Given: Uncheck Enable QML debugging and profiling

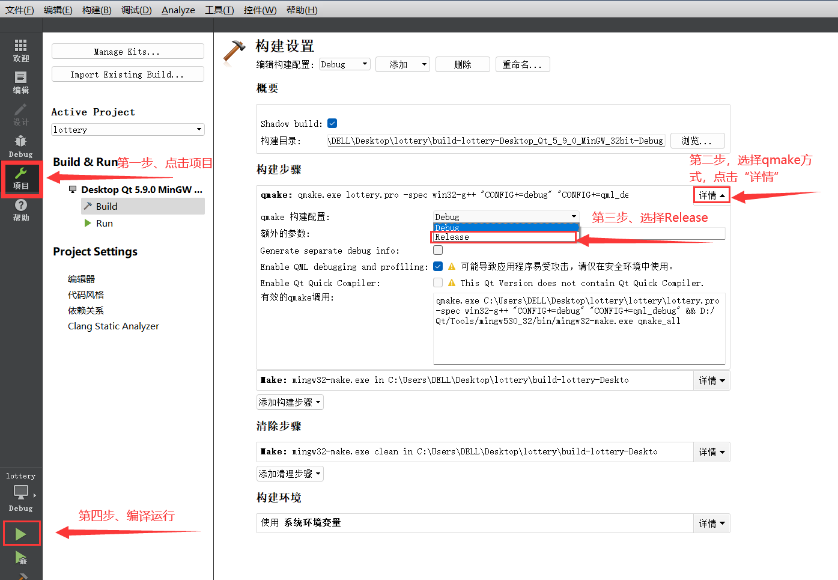Looking at the screenshot, I should click(438, 266).
